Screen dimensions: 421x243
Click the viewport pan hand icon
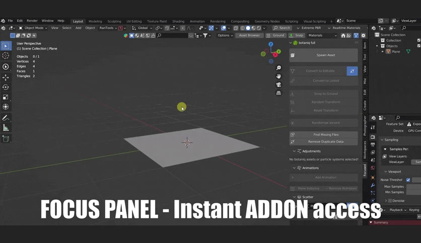click(x=278, y=76)
